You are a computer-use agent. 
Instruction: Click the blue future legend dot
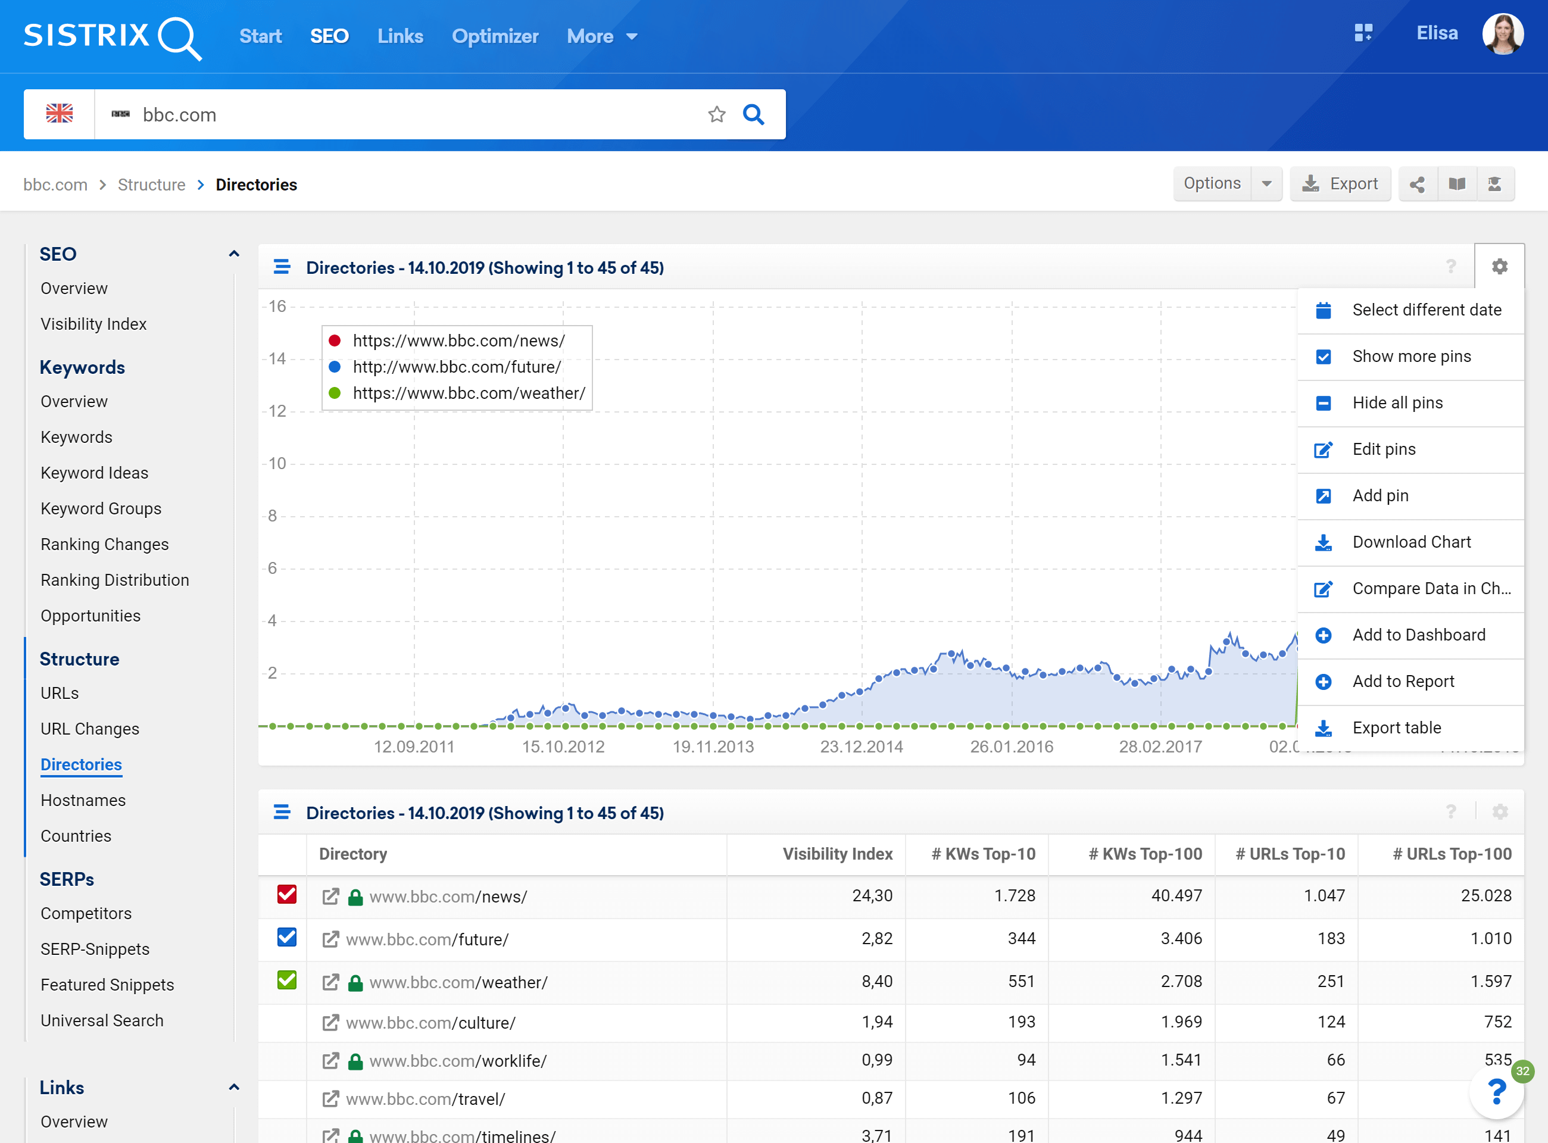pyautogui.click(x=335, y=367)
